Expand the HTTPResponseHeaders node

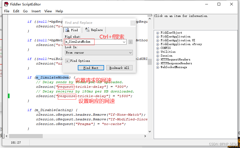pyautogui.click(x=158, y=63)
